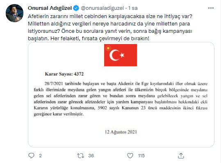Open Onursal Adıgüzel's profile picture
Screen dimensions: 221x163
(x=14, y=13)
